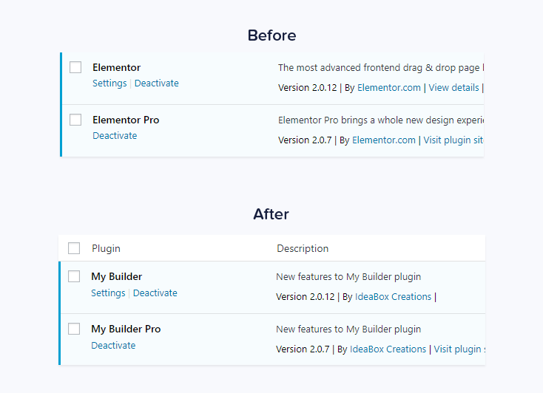Click the Description column header
The height and width of the screenshot is (393, 543).
(x=303, y=249)
